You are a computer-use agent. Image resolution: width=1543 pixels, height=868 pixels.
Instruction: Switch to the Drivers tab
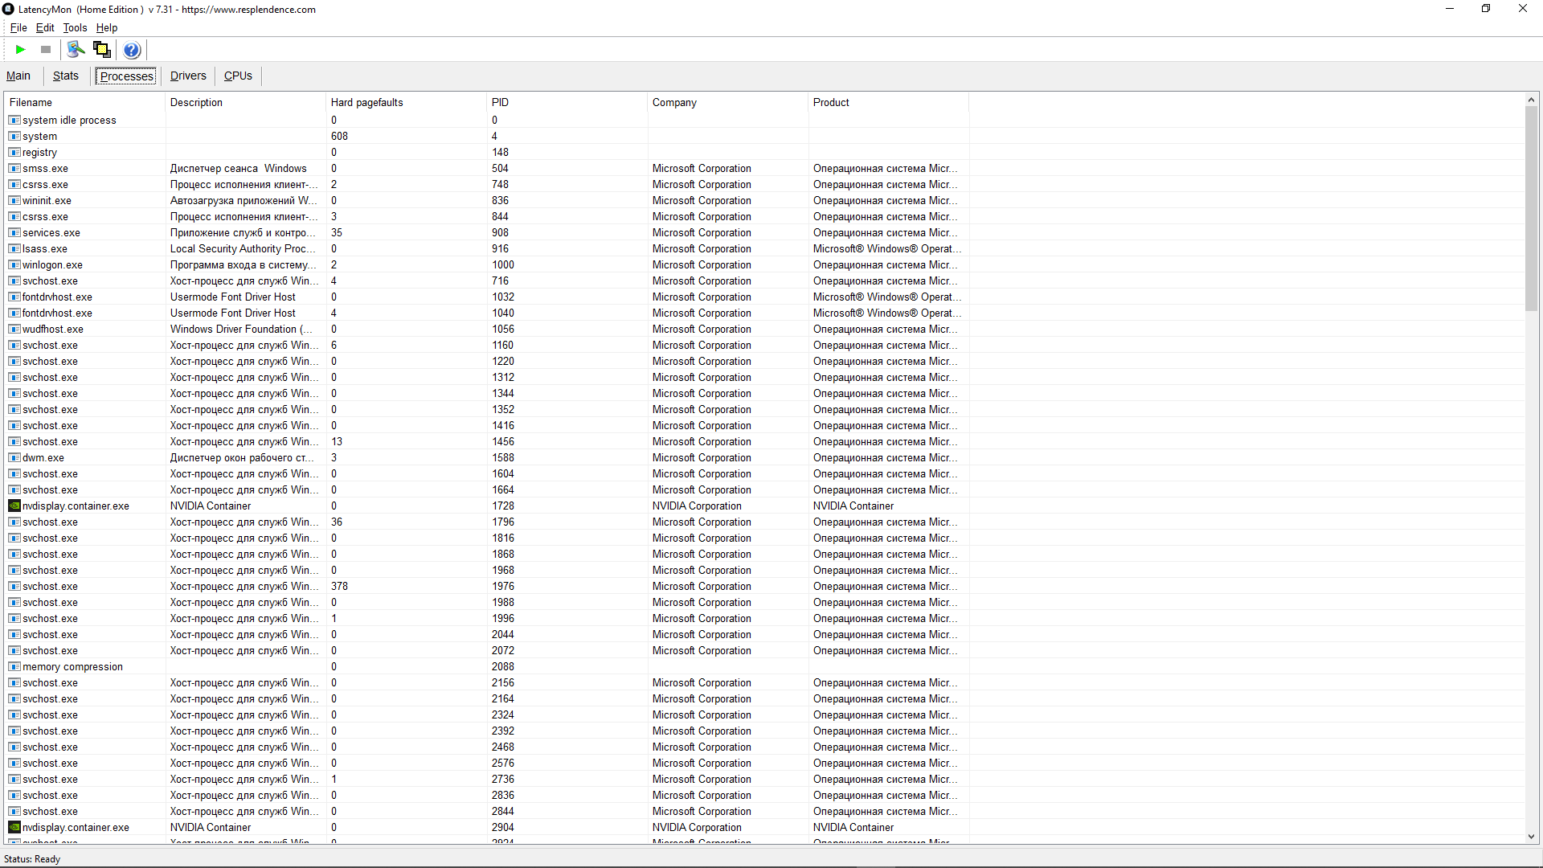tap(188, 76)
